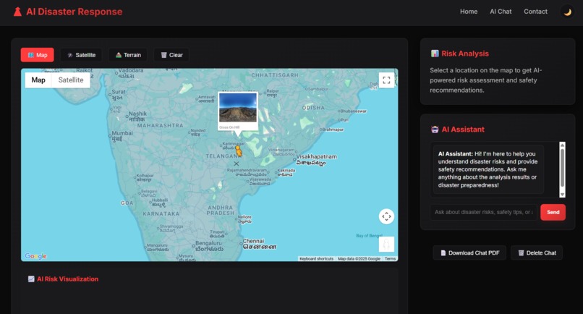
Task: Select Google Satellite tab inside map
Action: 71,80
